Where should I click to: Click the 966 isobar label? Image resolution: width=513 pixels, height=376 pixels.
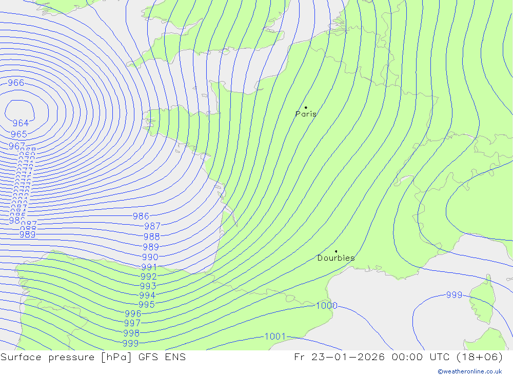16,83
